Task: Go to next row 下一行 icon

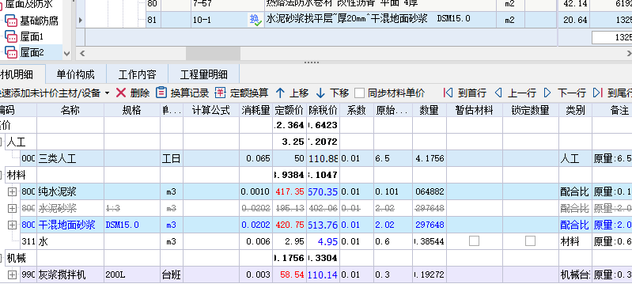Action: [547, 93]
